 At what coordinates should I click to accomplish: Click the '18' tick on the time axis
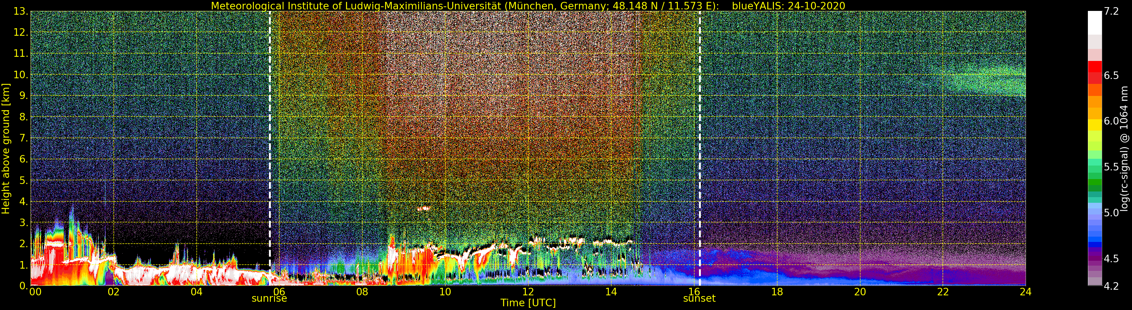[x=777, y=292]
